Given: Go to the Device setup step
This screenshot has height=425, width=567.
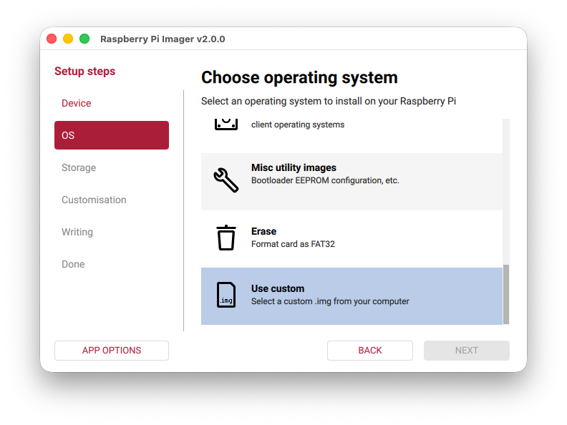Looking at the screenshot, I should pos(112,103).
